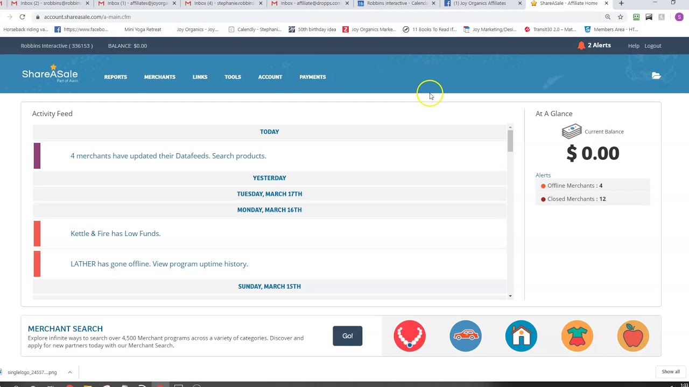Open the home category icon

(521, 336)
